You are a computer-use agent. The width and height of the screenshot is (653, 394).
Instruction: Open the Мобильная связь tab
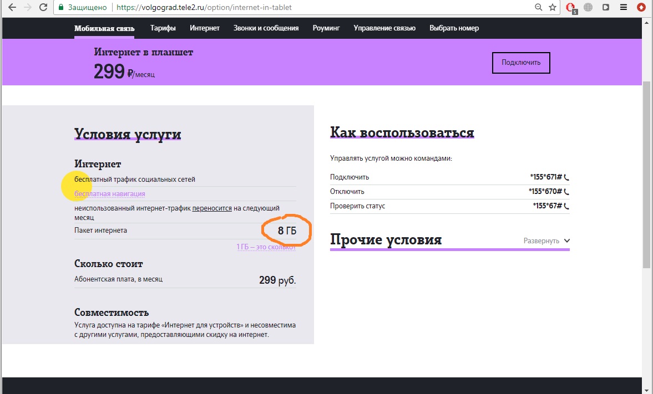pyautogui.click(x=104, y=28)
